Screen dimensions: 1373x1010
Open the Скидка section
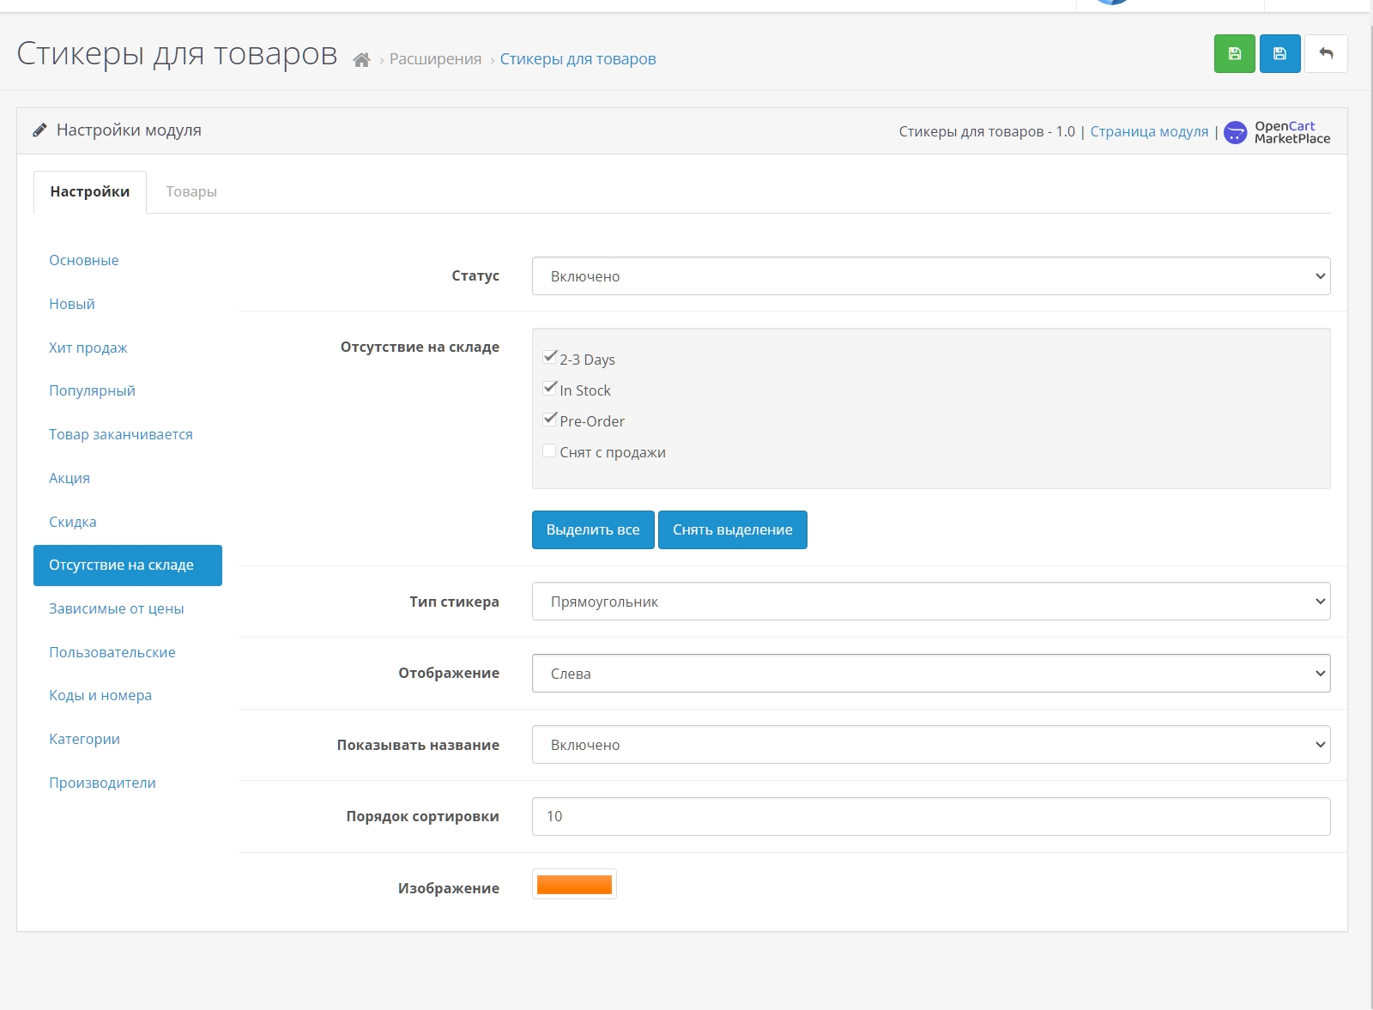[x=73, y=522]
